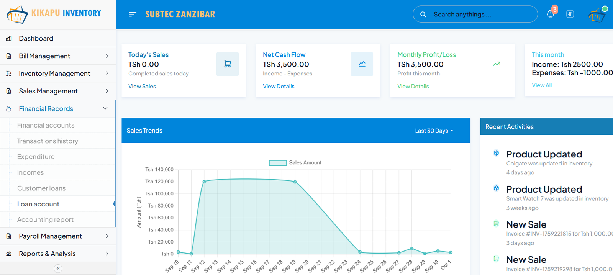
Task: Open the Last 30 Days dropdown
Action: click(x=434, y=131)
